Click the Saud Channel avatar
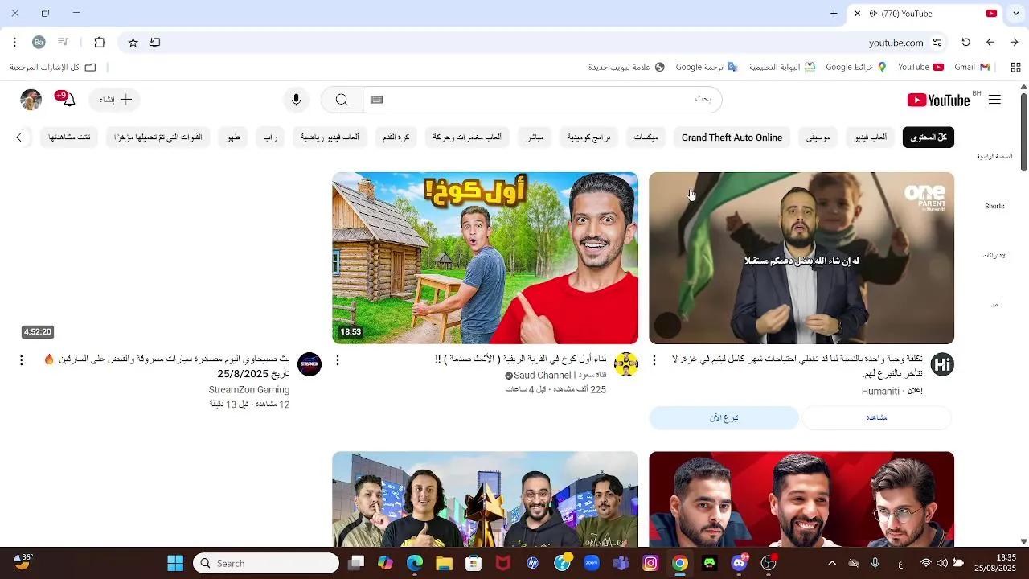The image size is (1029, 579). click(x=626, y=364)
